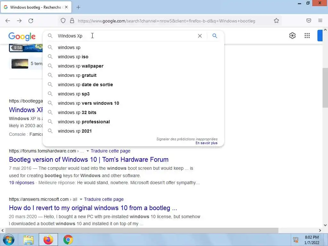The width and height of the screenshot is (328, 246).
Task: Pick suggestion 'windows xp vers windows 10'
Action: [x=133, y=103]
